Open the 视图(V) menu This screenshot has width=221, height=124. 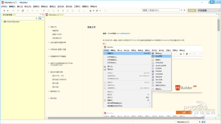click(x=85, y=7)
